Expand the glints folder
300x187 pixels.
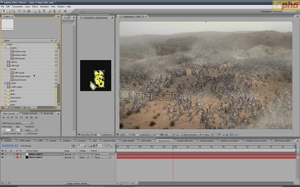[x=5, y=94]
